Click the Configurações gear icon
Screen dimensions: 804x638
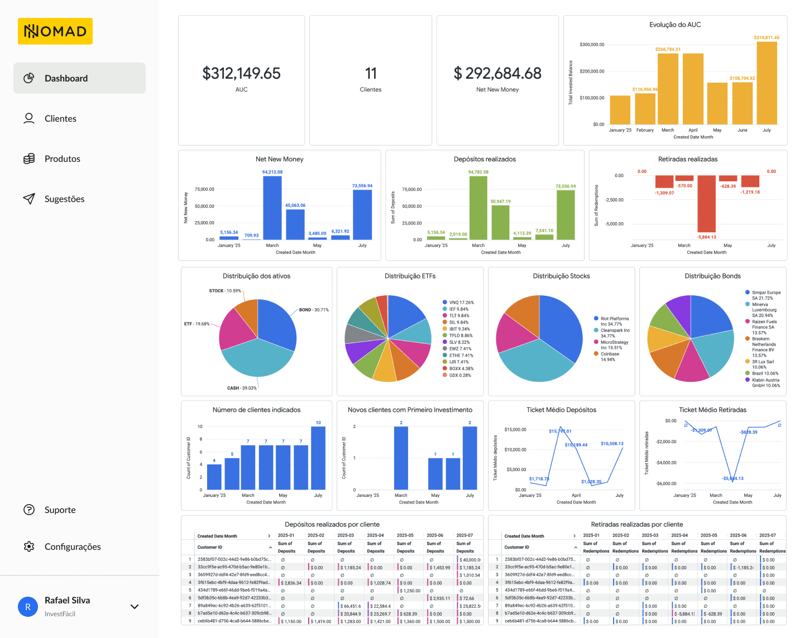pyautogui.click(x=29, y=546)
